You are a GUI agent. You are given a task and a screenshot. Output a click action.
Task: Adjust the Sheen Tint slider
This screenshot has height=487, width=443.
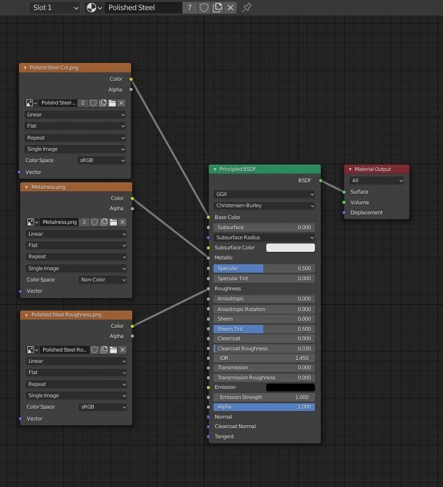264,329
